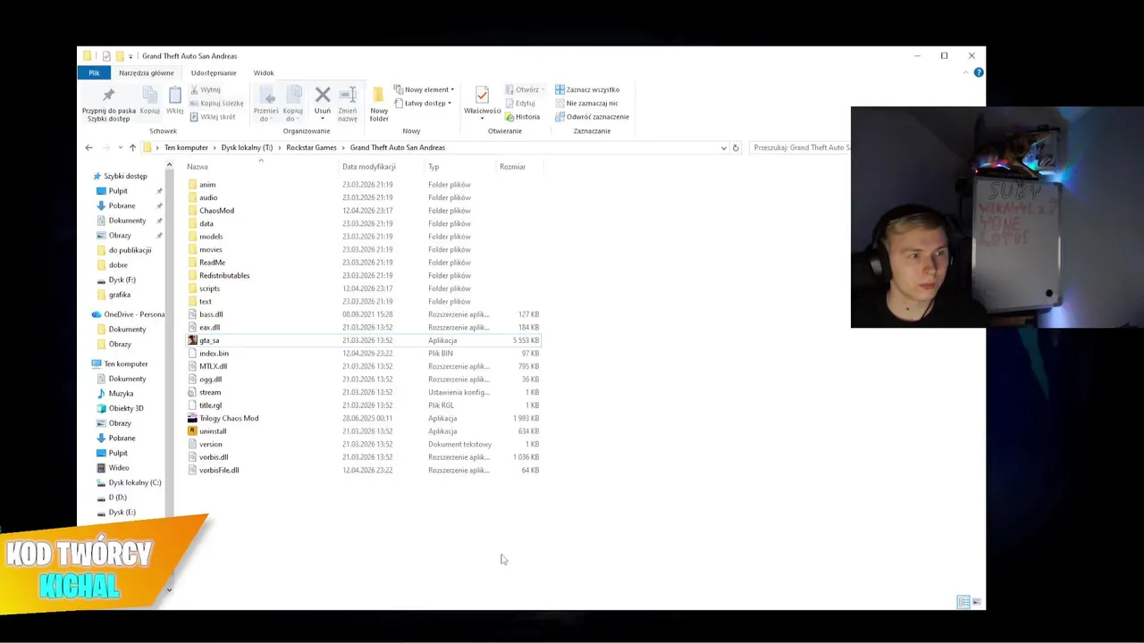
Task: Click Zaznacz wszystko
Action: pos(587,89)
